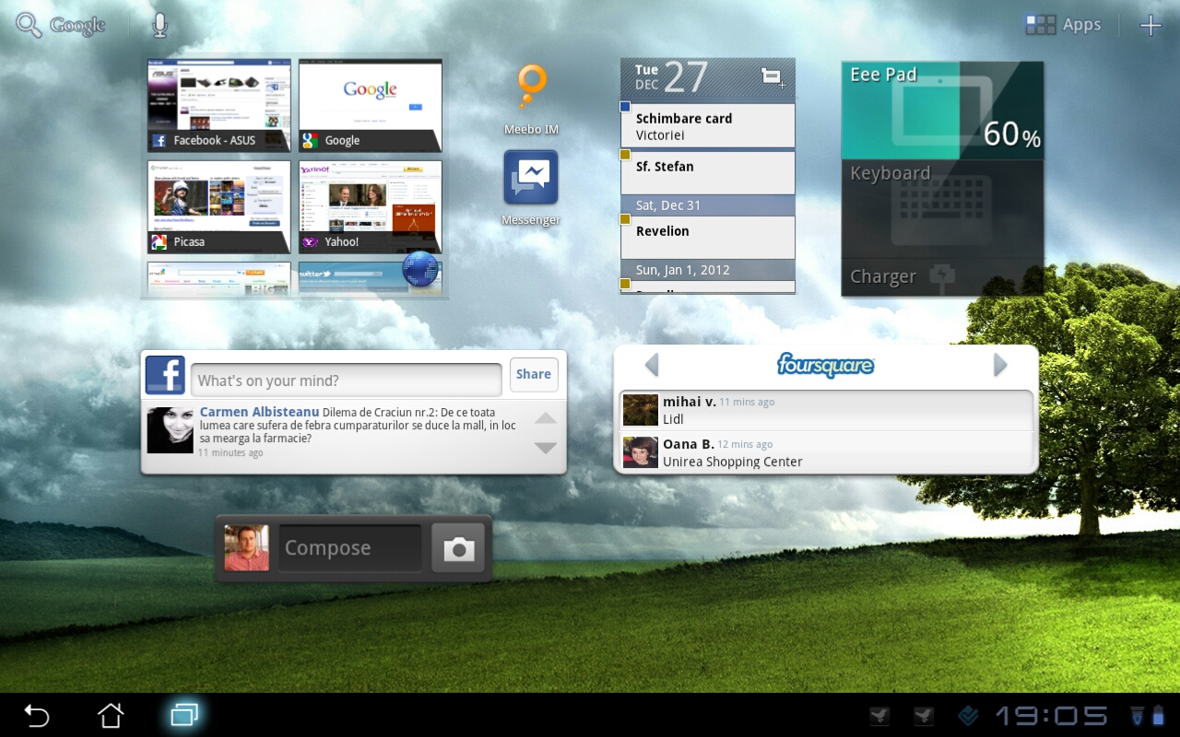Open Recent apps button
1180x737 pixels.
pyautogui.click(x=184, y=715)
